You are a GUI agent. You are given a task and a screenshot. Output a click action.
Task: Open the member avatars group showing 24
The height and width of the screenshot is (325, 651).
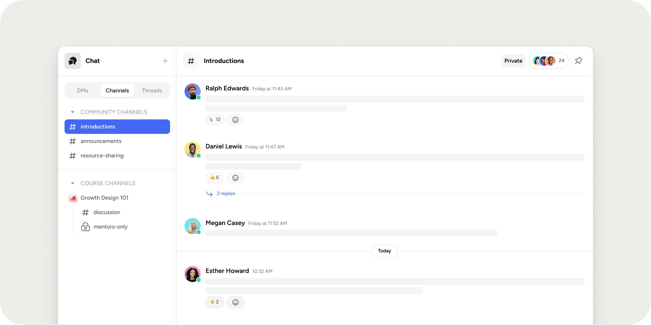pyautogui.click(x=548, y=61)
